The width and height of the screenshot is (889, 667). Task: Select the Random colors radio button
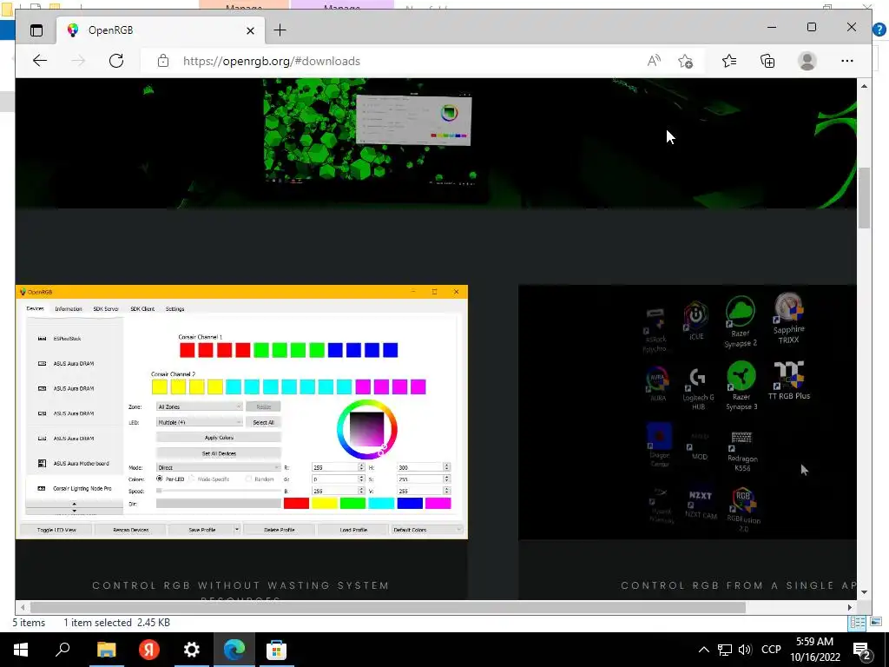(x=248, y=479)
